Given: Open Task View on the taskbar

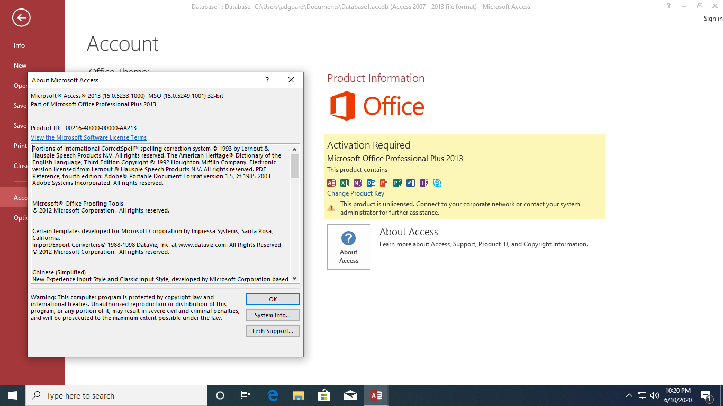Looking at the screenshot, I should [x=246, y=395].
